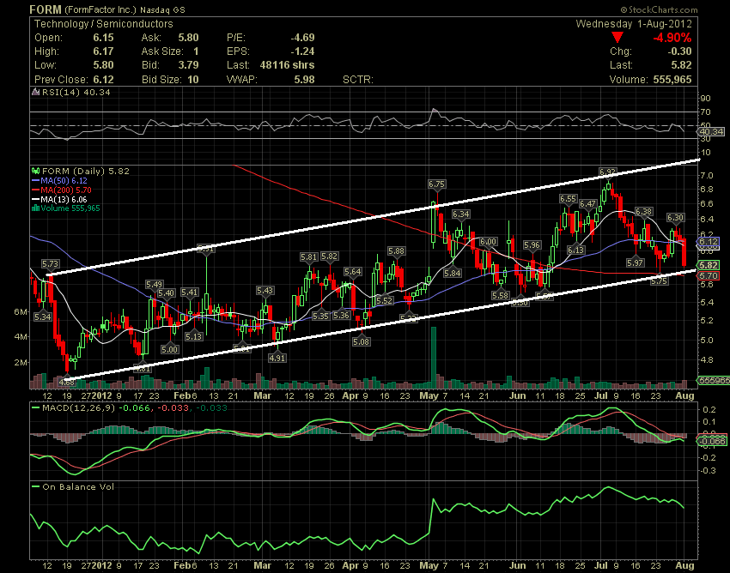Click the RSI(14) 40.34 label
This screenshot has width=730, height=573.
(76, 92)
